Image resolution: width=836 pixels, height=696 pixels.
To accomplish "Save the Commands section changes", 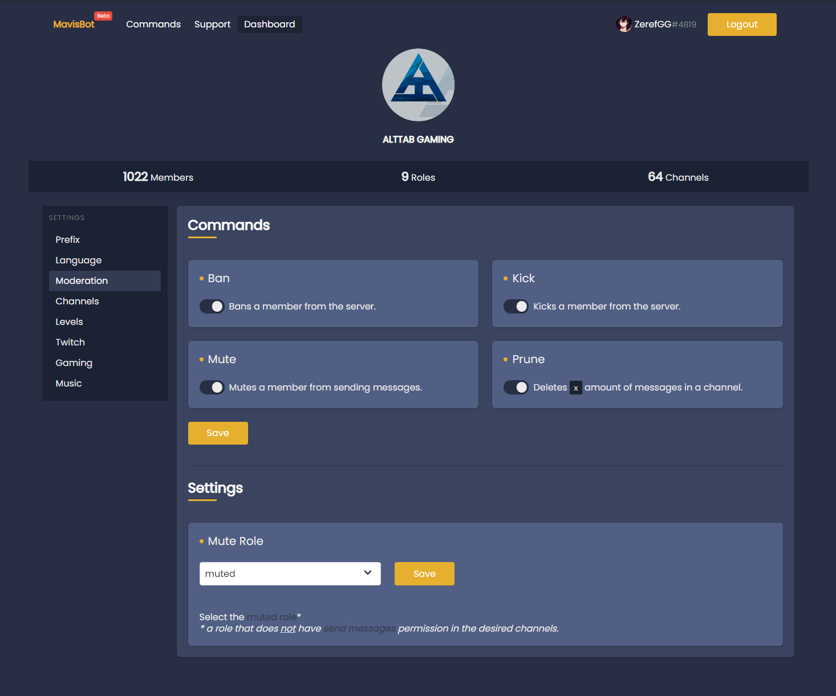I will [x=218, y=433].
